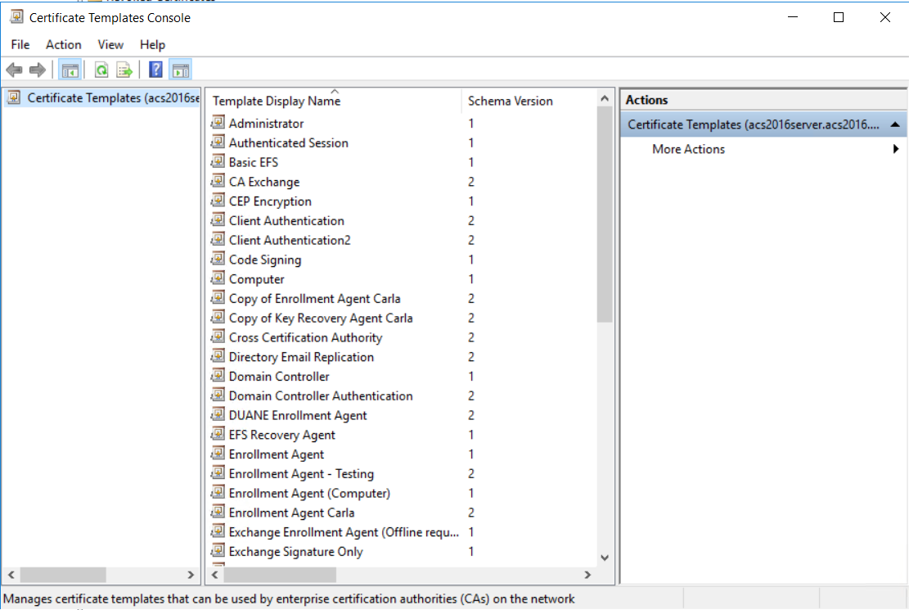
Task: Click the Back arrow in the toolbar
Action: coord(14,70)
